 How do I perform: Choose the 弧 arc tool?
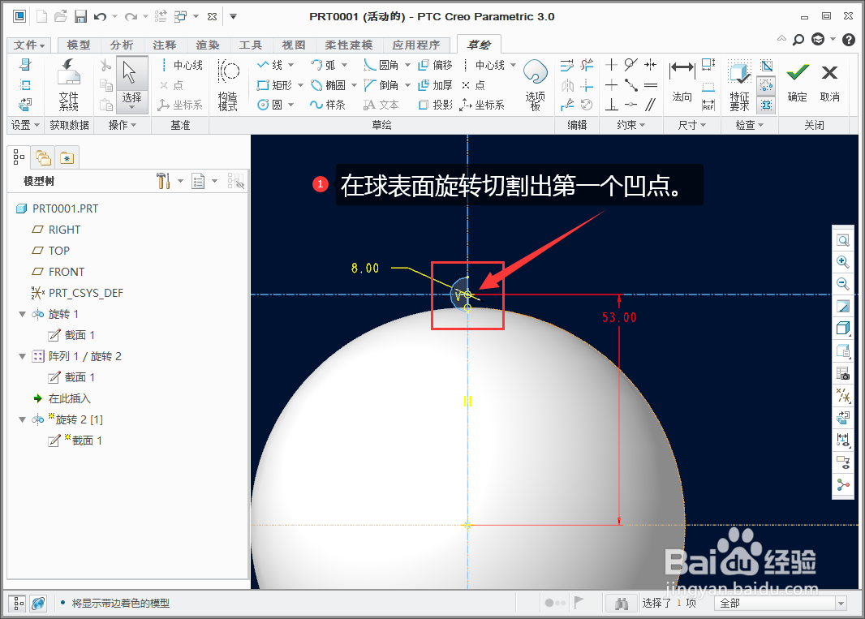[x=323, y=65]
